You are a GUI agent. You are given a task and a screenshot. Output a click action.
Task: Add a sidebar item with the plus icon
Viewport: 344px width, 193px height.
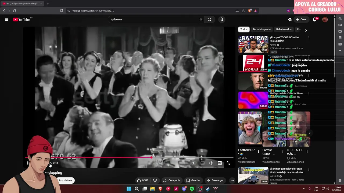tap(340, 51)
